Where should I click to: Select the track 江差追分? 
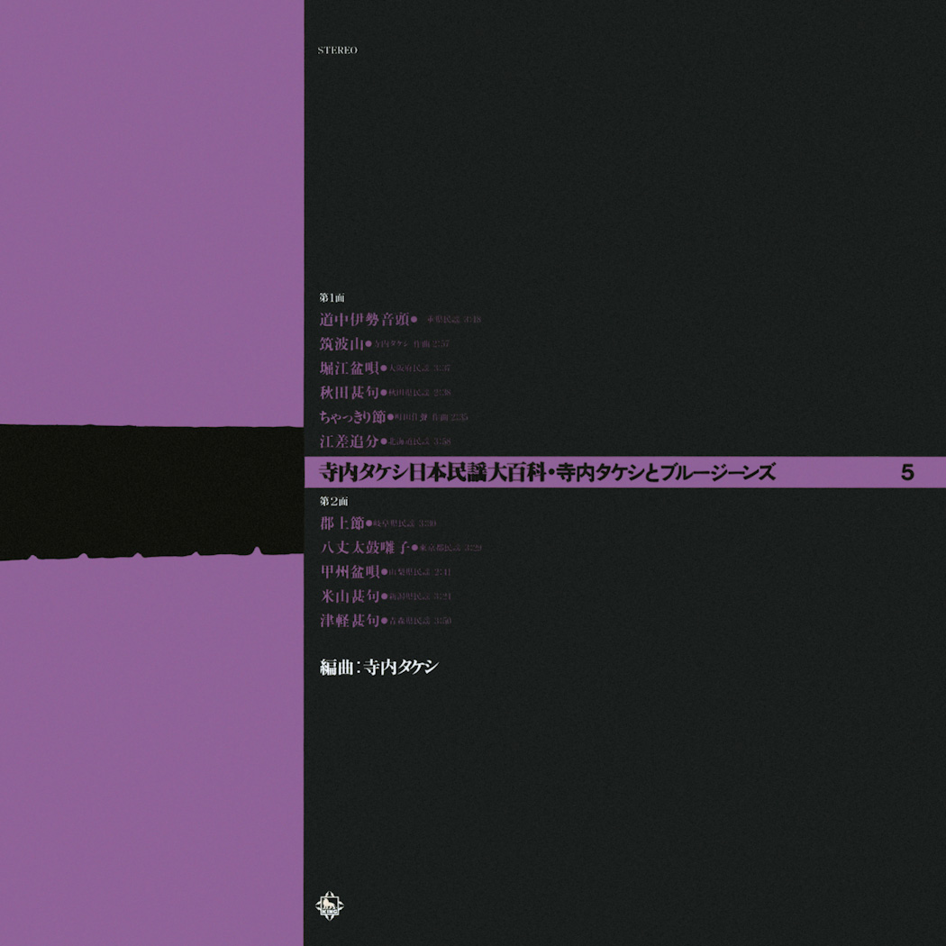coord(349,441)
